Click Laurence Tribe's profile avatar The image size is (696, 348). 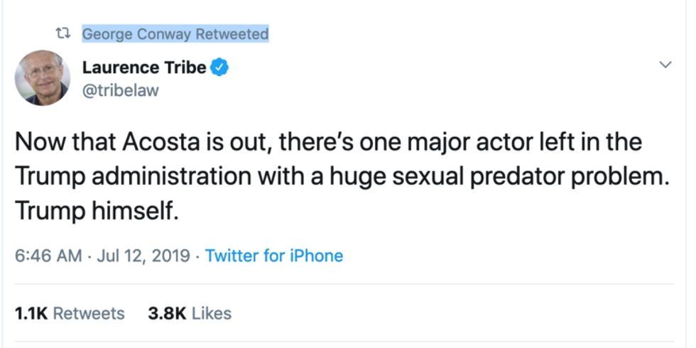click(x=43, y=77)
